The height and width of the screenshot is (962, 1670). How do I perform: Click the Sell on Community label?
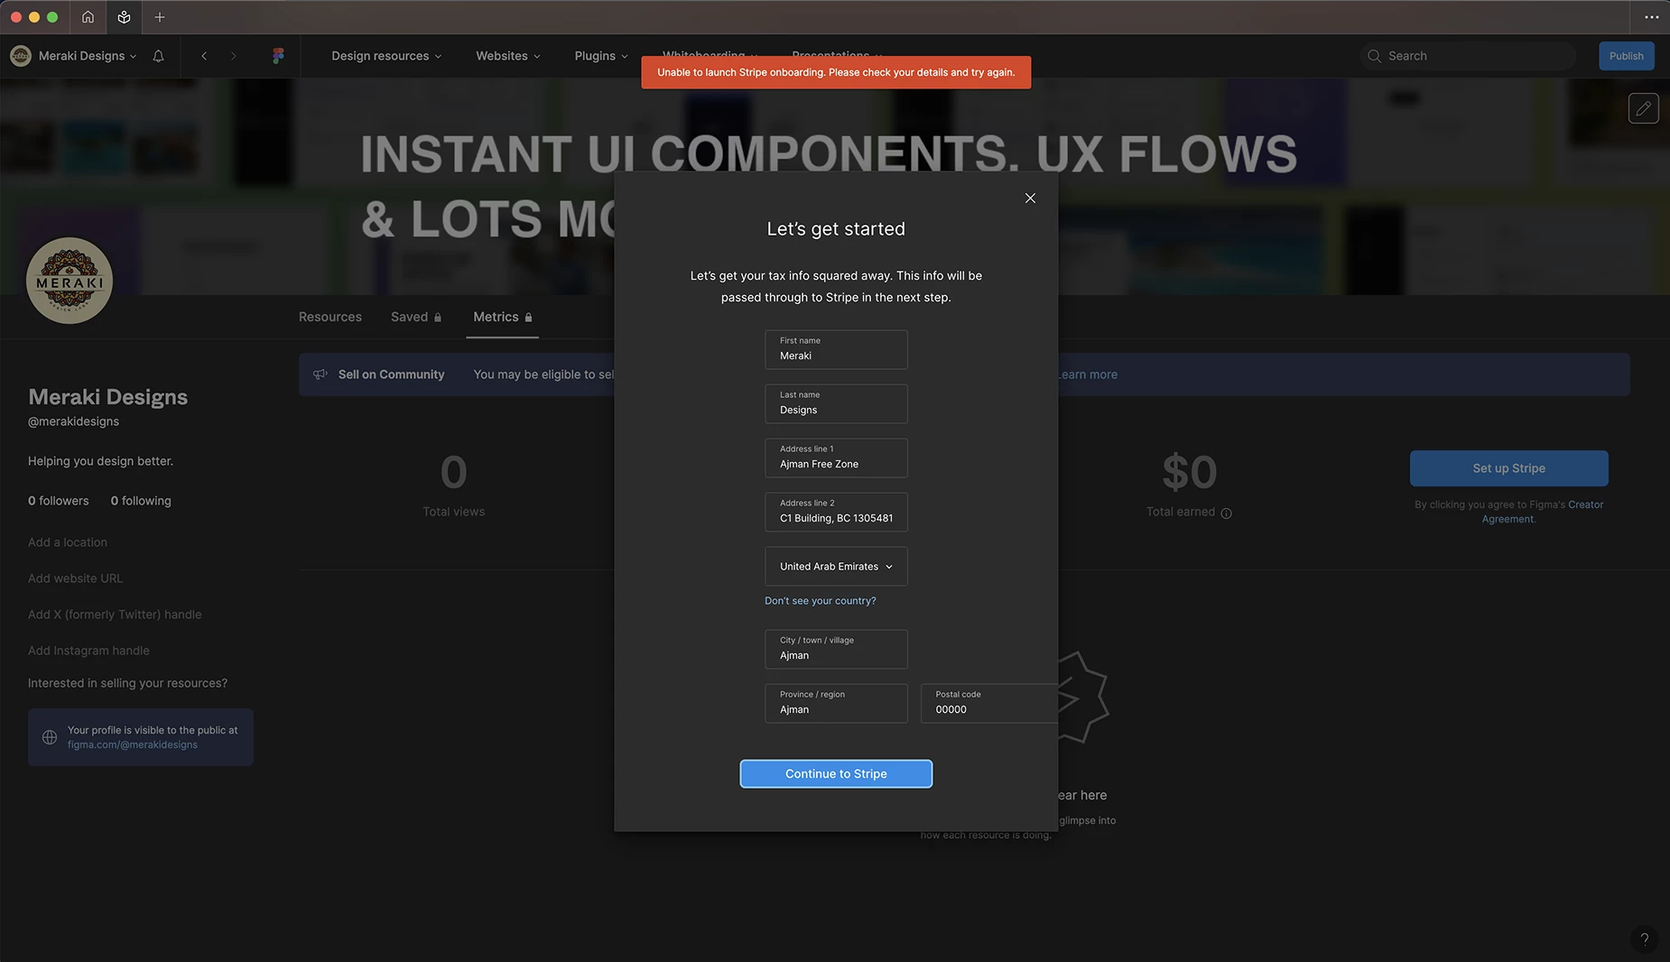coord(391,375)
